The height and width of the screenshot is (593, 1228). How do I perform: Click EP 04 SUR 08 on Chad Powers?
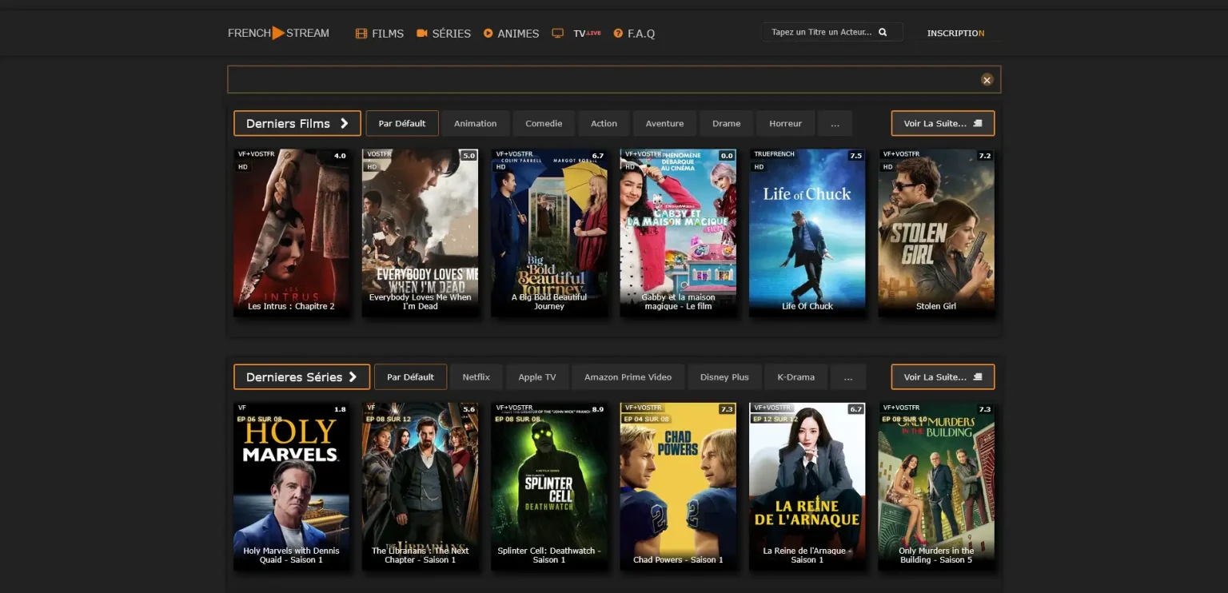tap(646, 419)
